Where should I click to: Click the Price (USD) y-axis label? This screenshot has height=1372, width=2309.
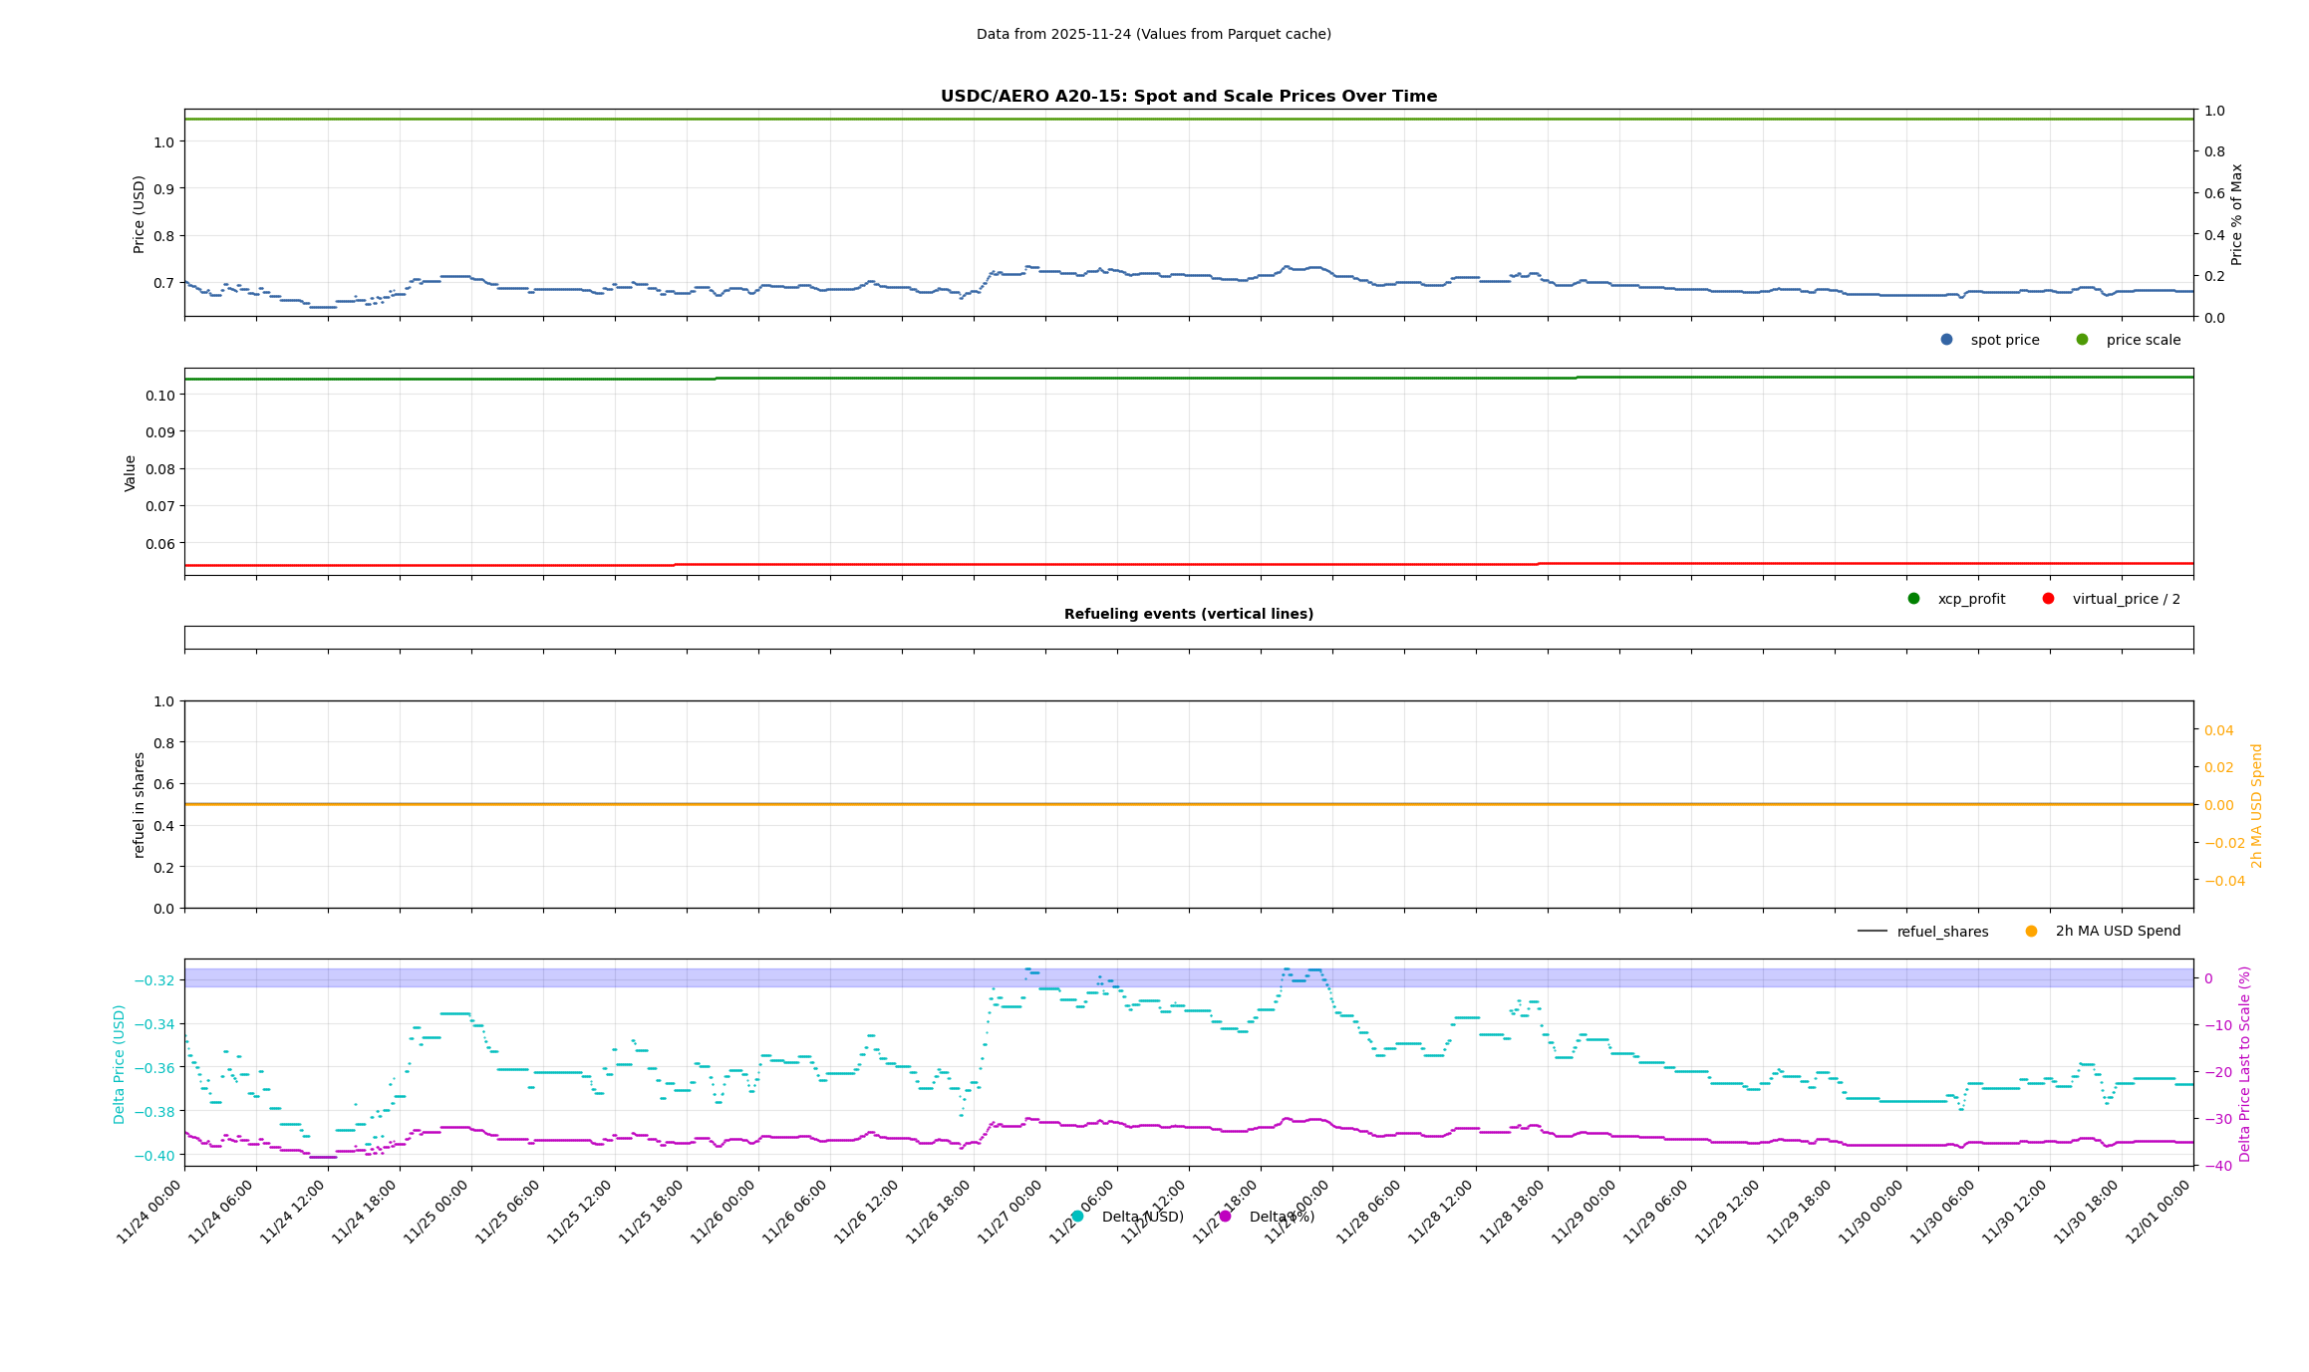(140, 214)
